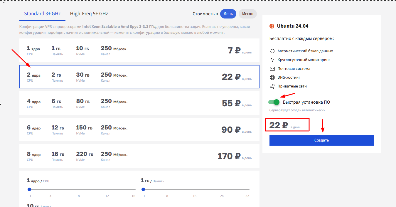Select the 2 ядра 2 ГБ plan for 22 ₽

pos(139,77)
